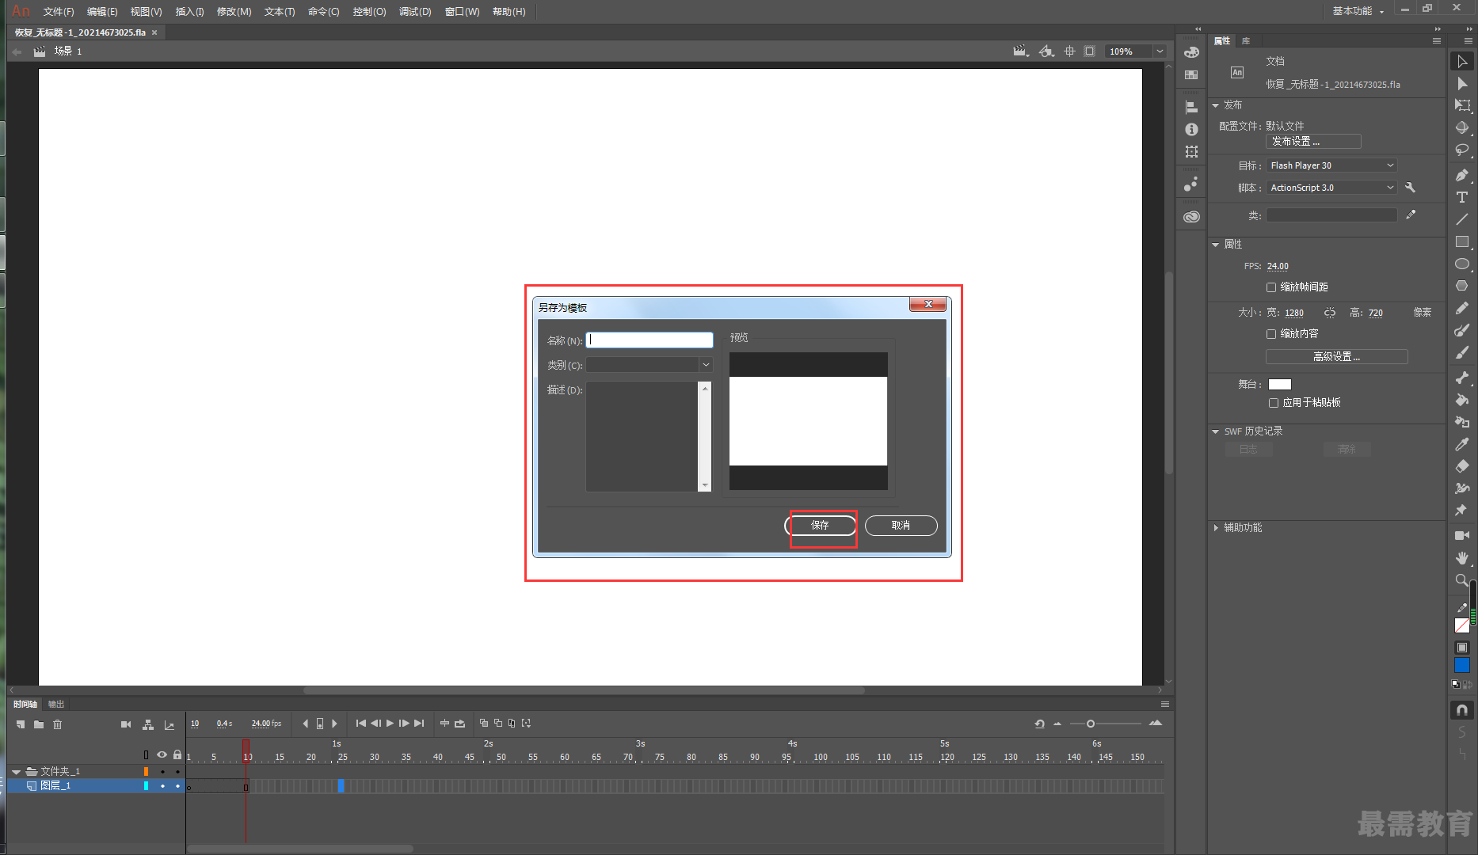Click the 发布设置... button
This screenshot has width=1478, height=855.
tap(1313, 141)
